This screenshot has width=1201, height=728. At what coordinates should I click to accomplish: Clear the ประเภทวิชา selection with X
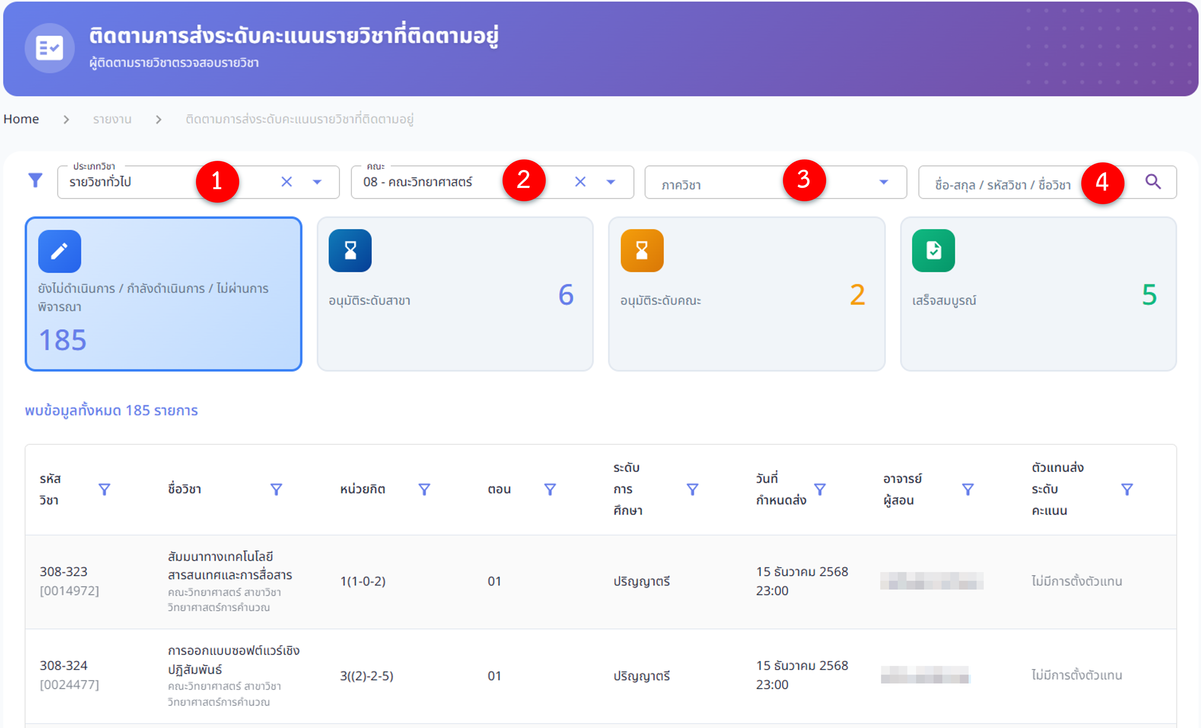[287, 182]
